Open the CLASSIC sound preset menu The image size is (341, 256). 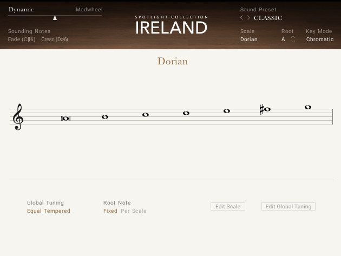click(268, 18)
